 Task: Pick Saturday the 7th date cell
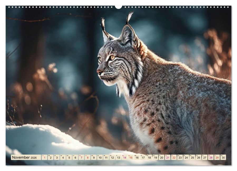click(x=81, y=157)
